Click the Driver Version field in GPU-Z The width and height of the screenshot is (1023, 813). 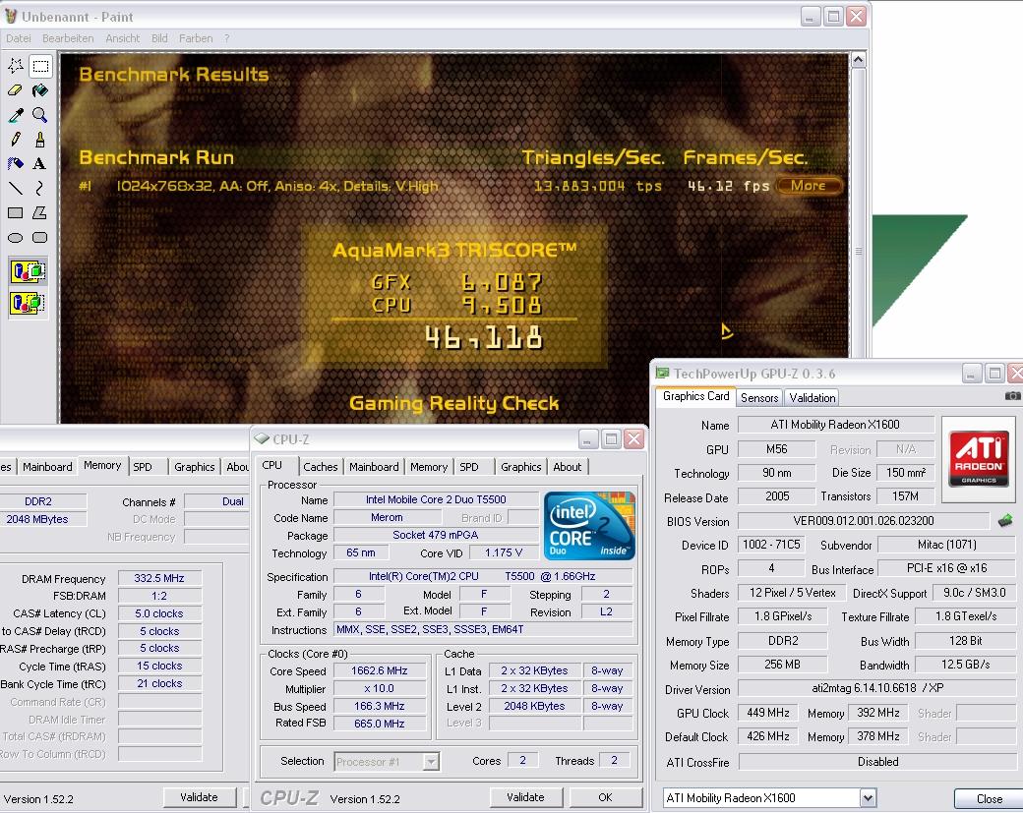(x=876, y=688)
